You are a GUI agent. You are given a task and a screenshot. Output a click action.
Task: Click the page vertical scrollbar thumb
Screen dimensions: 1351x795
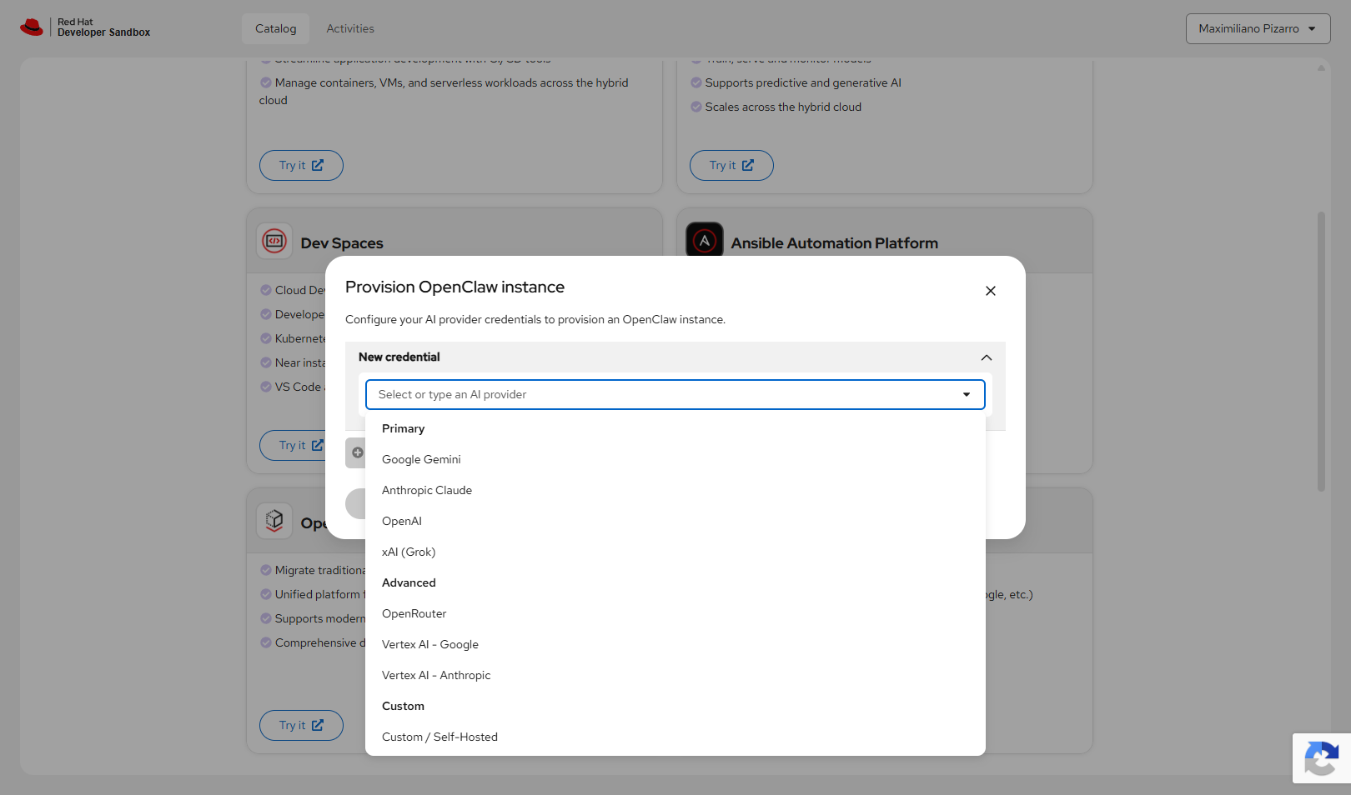[x=1321, y=352]
